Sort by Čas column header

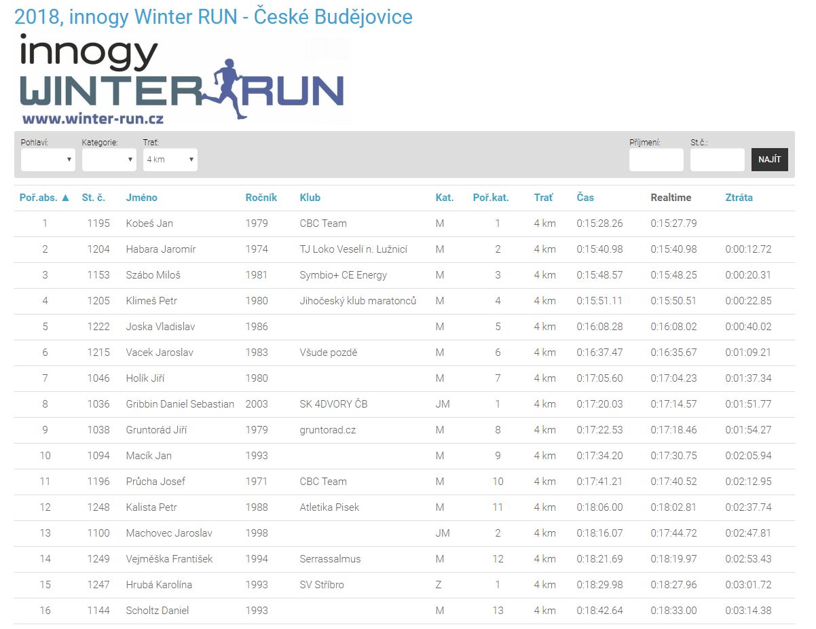pos(585,198)
